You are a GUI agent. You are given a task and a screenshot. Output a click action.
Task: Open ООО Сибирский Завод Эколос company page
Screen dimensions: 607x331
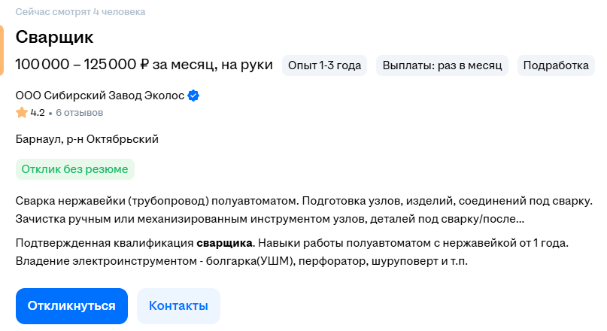tap(99, 96)
